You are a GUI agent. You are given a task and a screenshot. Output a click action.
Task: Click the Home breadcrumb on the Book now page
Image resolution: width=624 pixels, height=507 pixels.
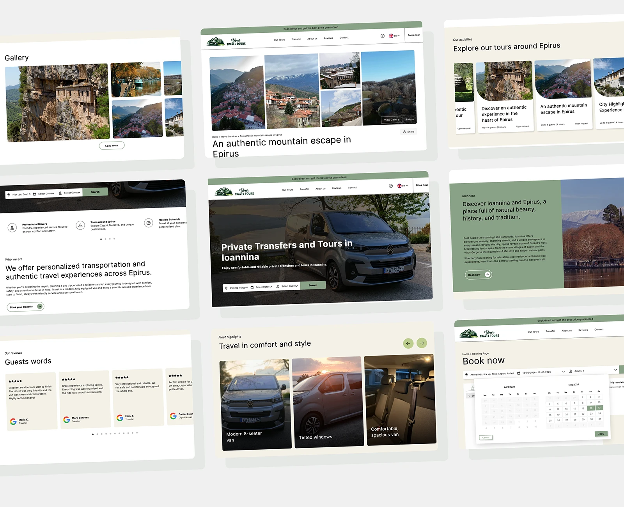point(466,354)
